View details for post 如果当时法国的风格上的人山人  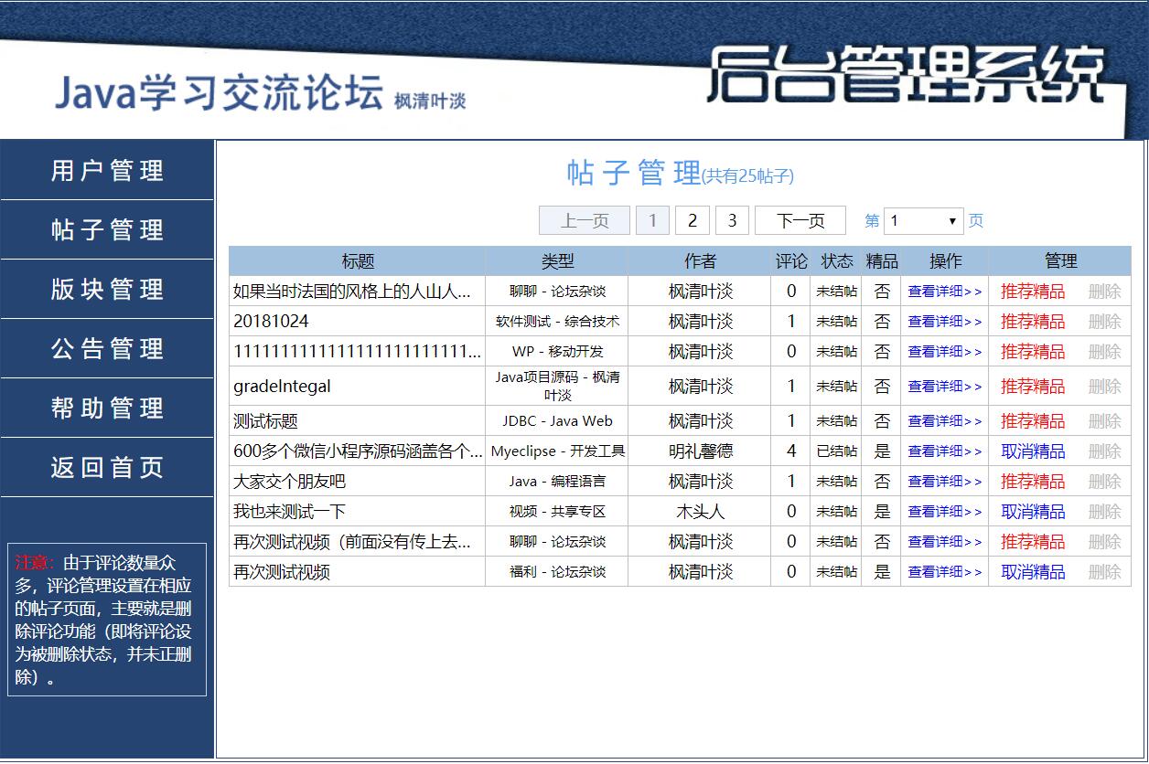(945, 292)
